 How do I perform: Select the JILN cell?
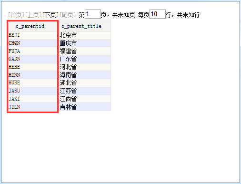tap(32, 107)
